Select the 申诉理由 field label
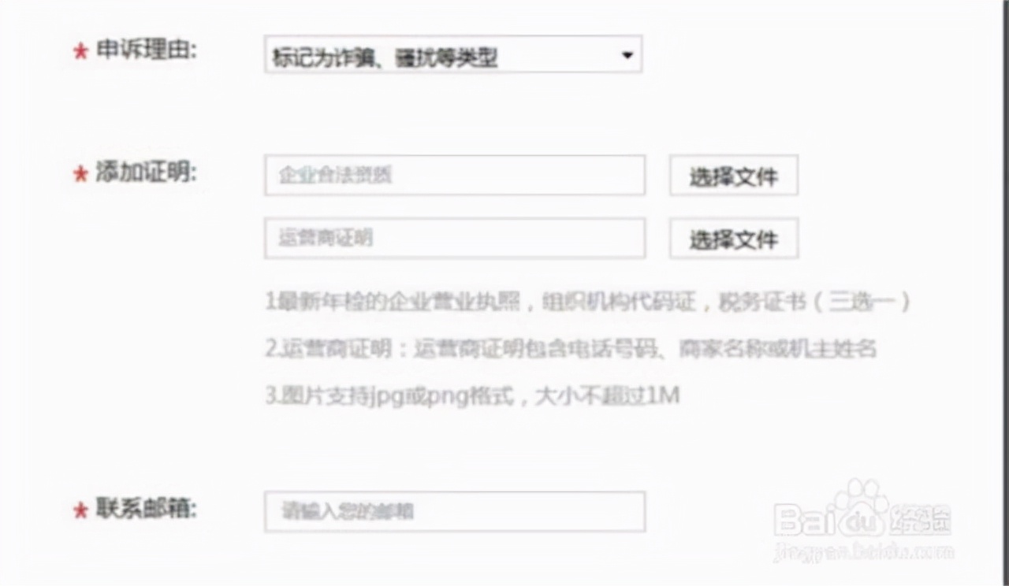The height and width of the screenshot is (586, 1009). [146, 50]
